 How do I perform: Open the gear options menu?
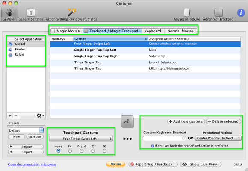point(40,115)
